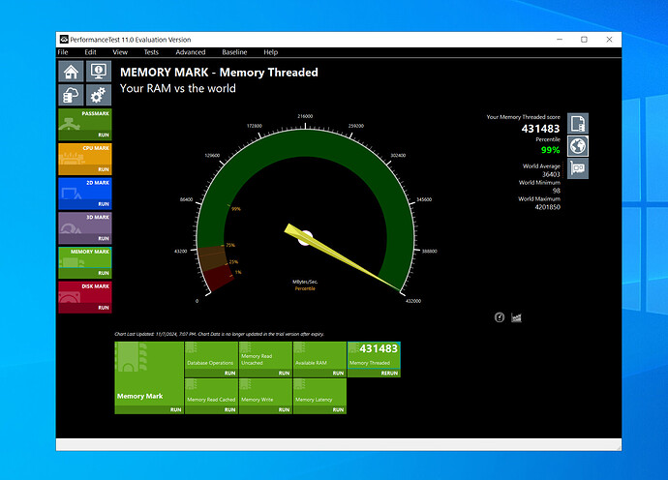Open the Baseline menu
The width and height of the screenshot is (668, 480).
[x=234, y=52]
